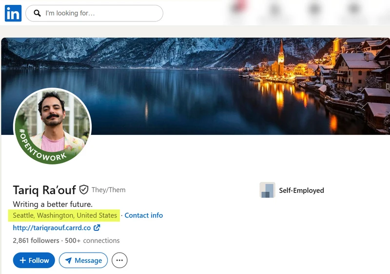The image size is (390, 274).
Task: View the 2,861 followers list
Action: [x=36, y=240]
